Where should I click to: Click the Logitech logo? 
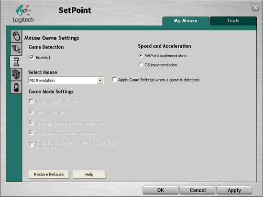23,13
